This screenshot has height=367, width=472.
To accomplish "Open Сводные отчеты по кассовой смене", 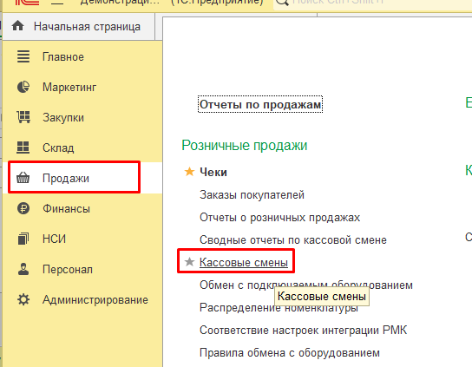I will point(293,240).
